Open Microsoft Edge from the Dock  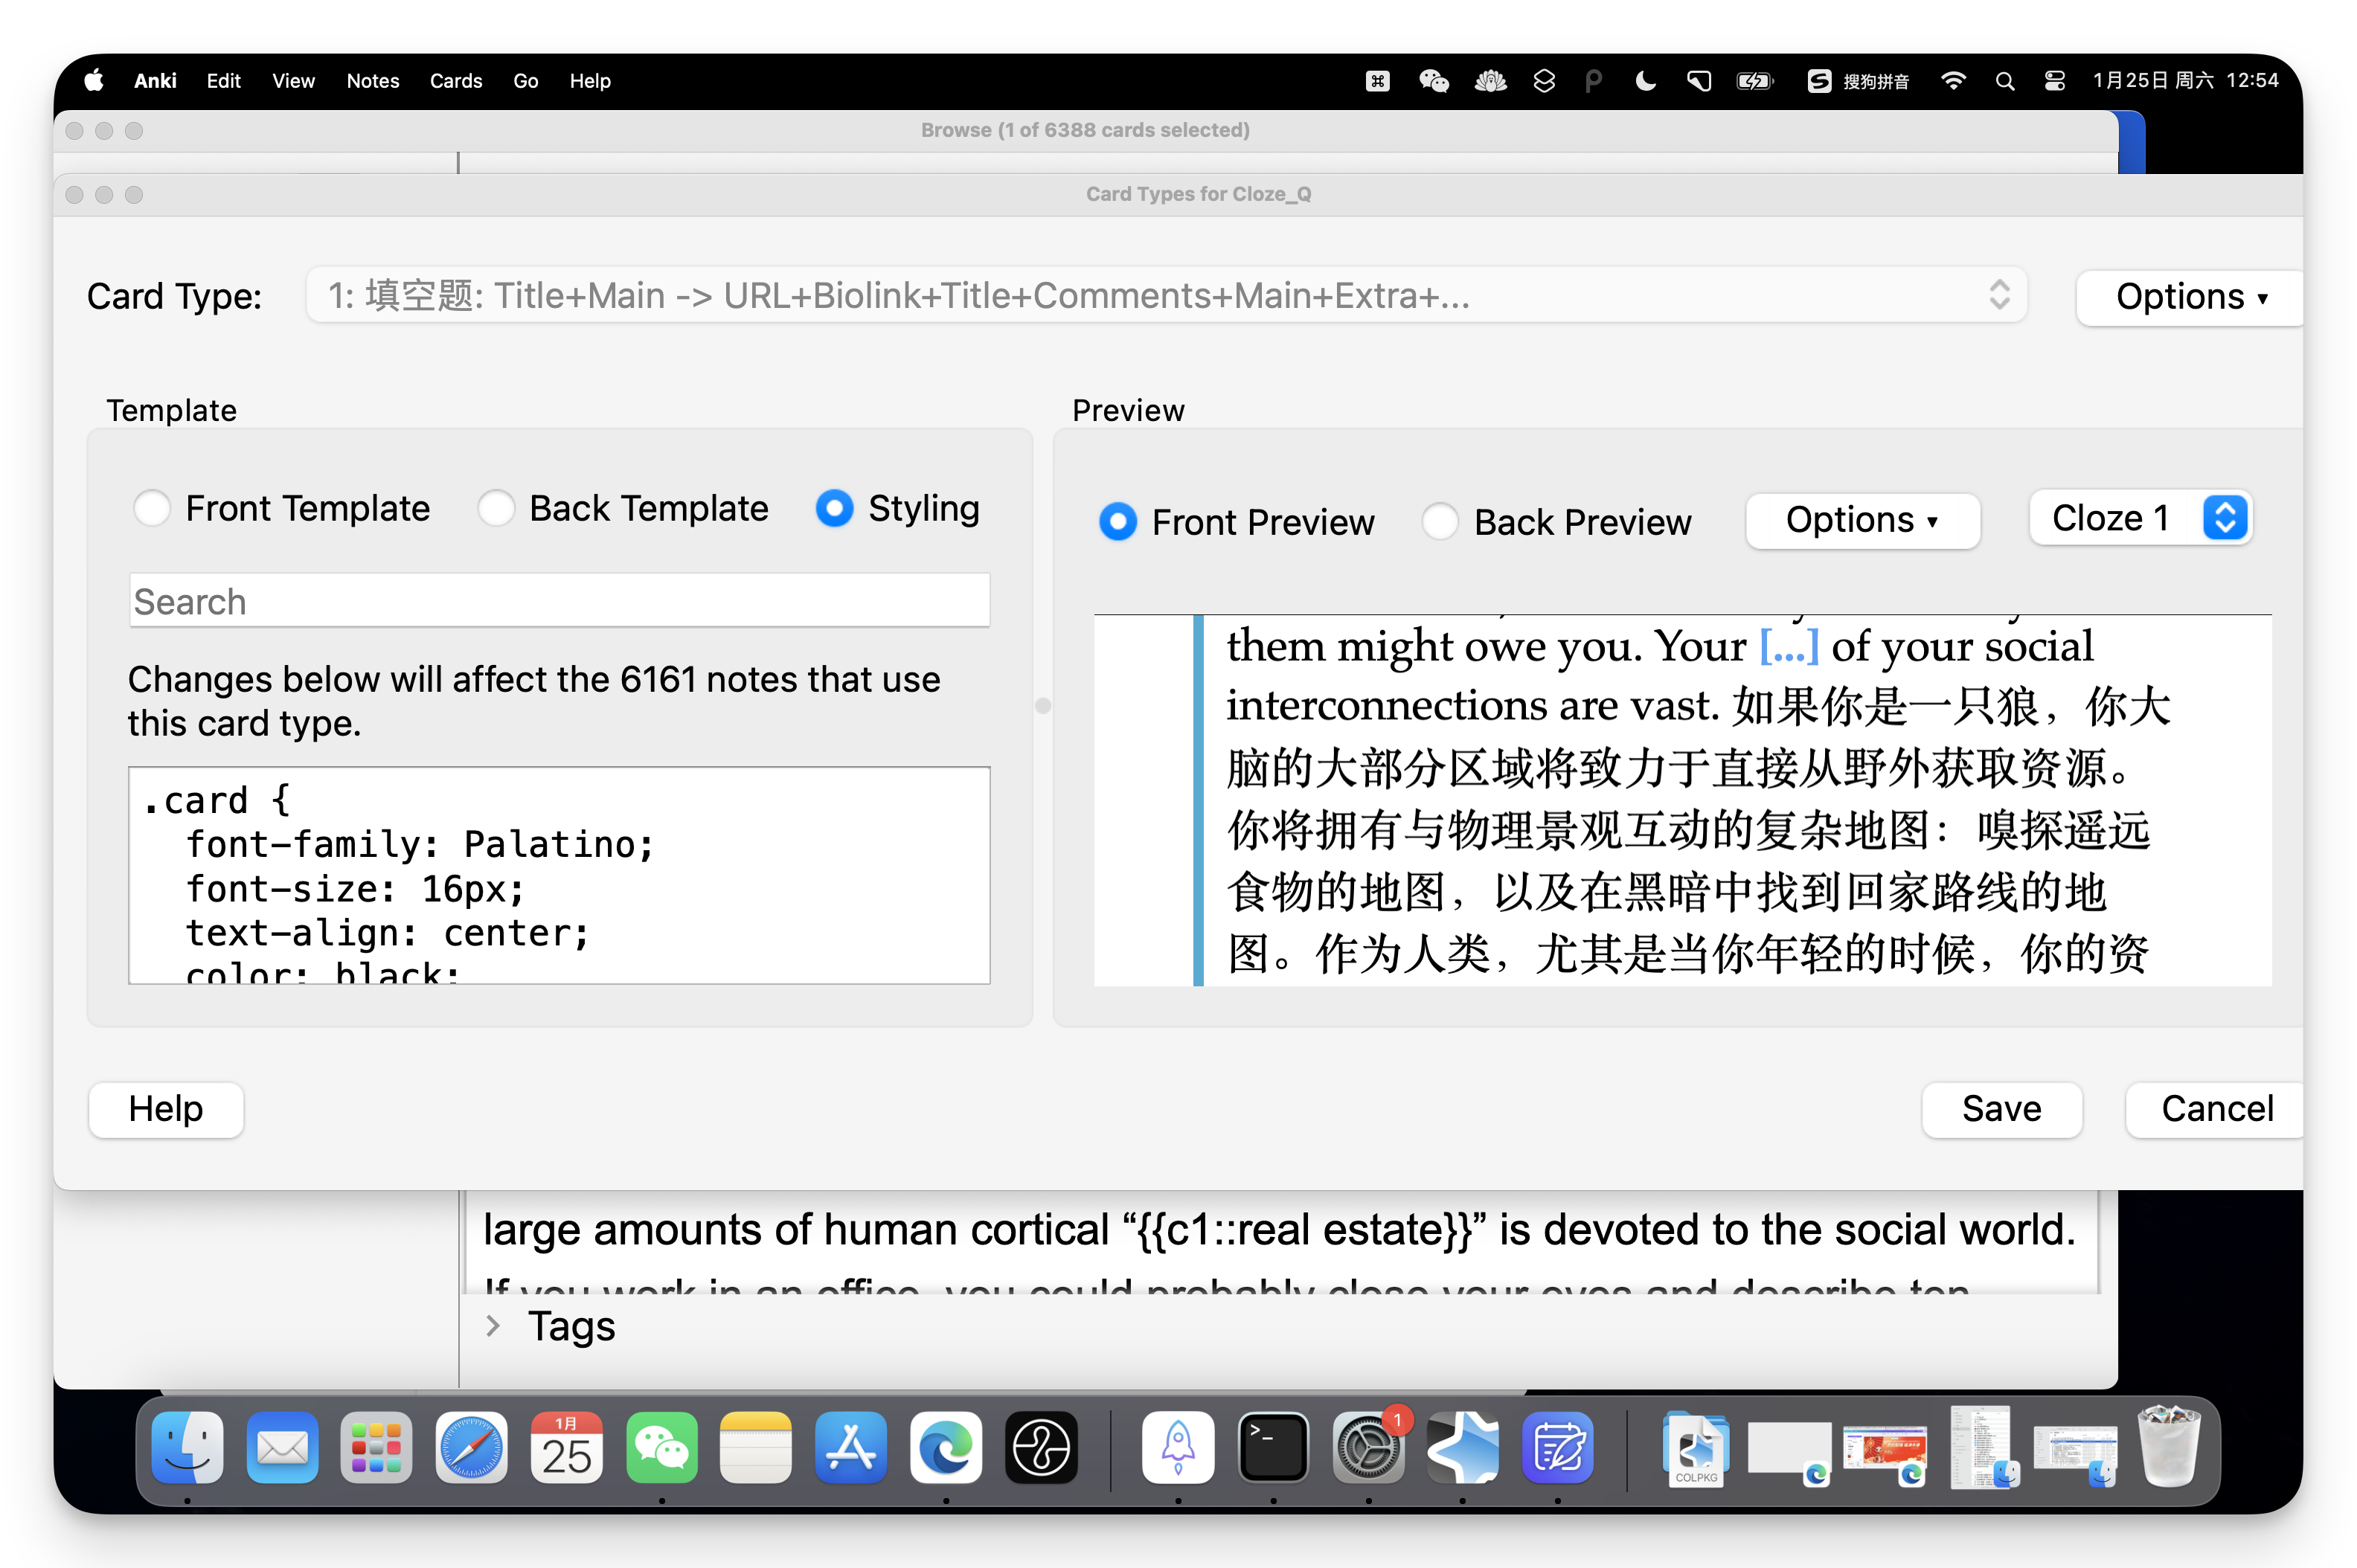tap(945, 1447)
